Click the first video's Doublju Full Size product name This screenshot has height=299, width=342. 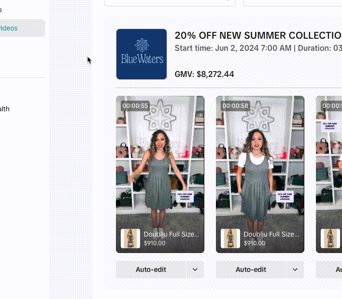[171, 234]
